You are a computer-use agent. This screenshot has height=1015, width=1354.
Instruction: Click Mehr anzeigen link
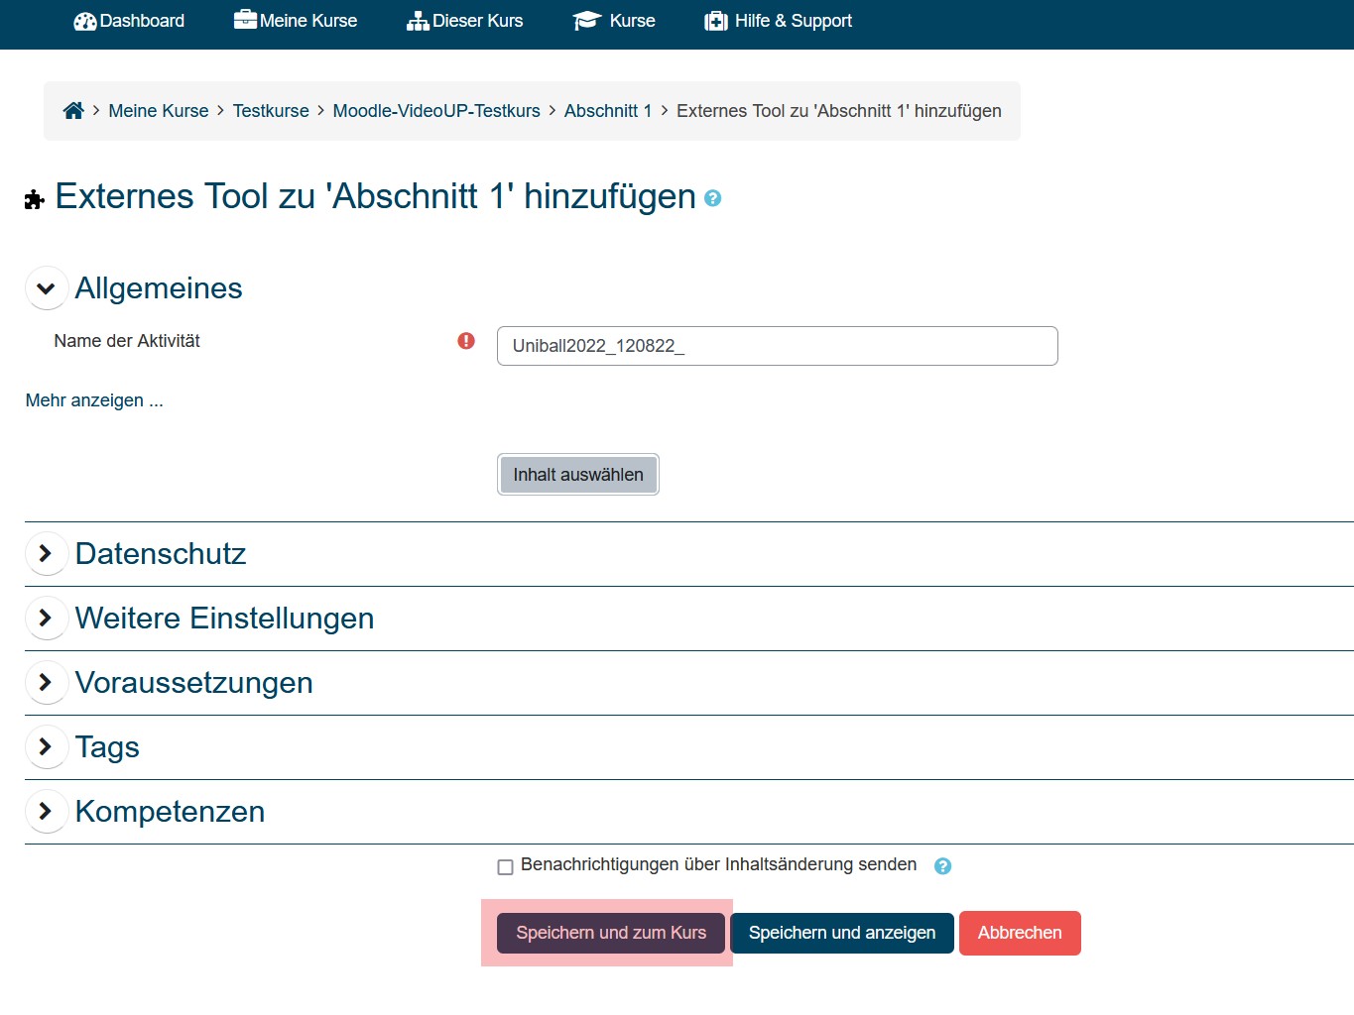point(94,400)
